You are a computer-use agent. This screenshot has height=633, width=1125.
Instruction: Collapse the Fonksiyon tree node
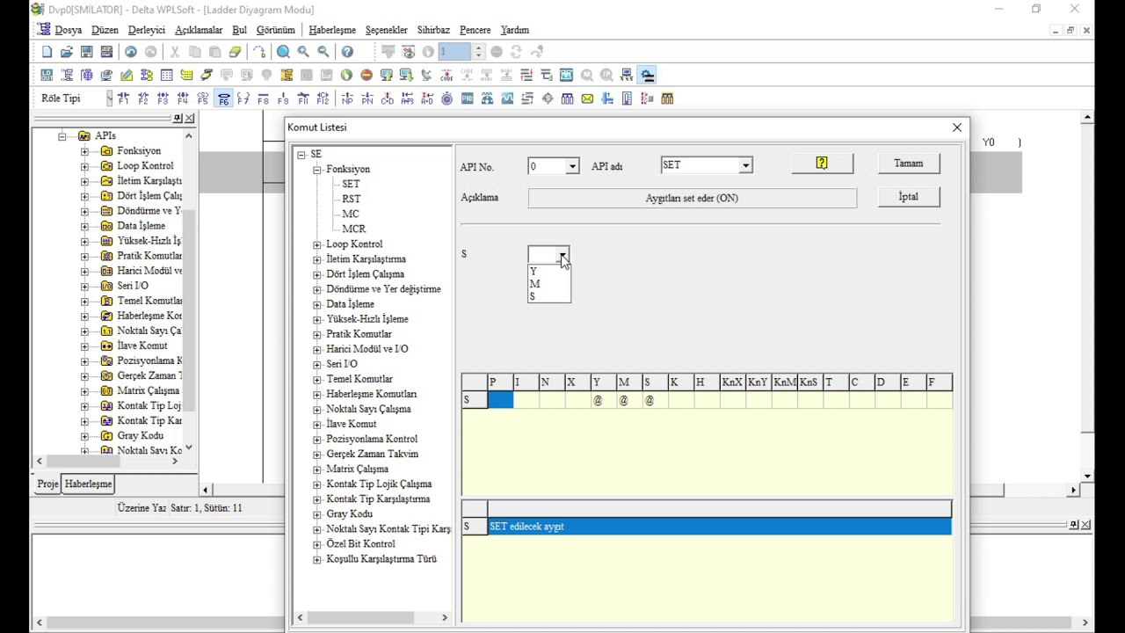tap(317, 170)
